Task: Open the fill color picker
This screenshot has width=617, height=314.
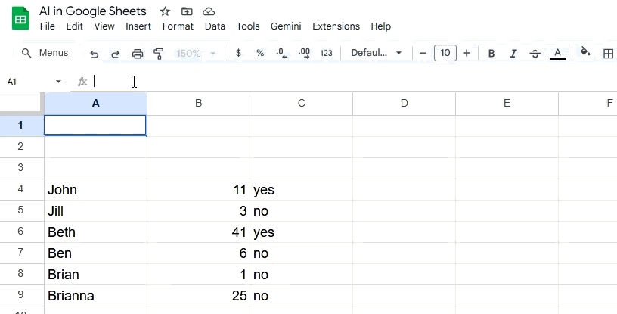Action: point(585,52)
